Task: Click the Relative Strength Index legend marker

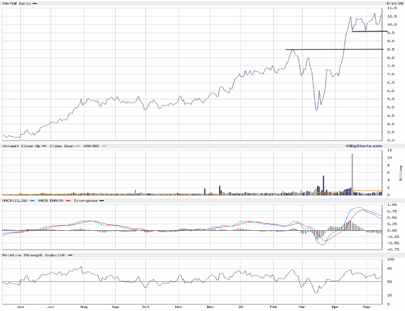Action: (70, 255)
